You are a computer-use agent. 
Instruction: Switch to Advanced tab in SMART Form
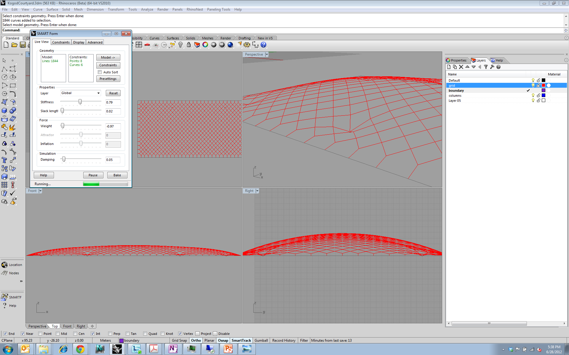tap(95, 42)
